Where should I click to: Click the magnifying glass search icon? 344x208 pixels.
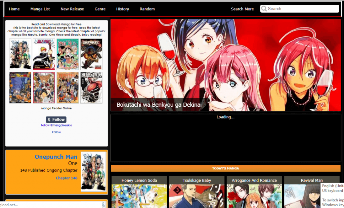(x=264, y=9)
